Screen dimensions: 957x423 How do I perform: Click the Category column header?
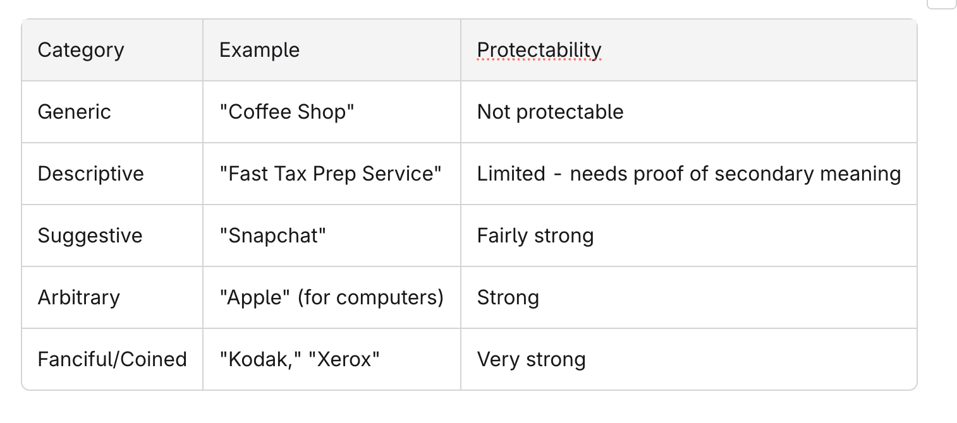click(x=113, y=51)
